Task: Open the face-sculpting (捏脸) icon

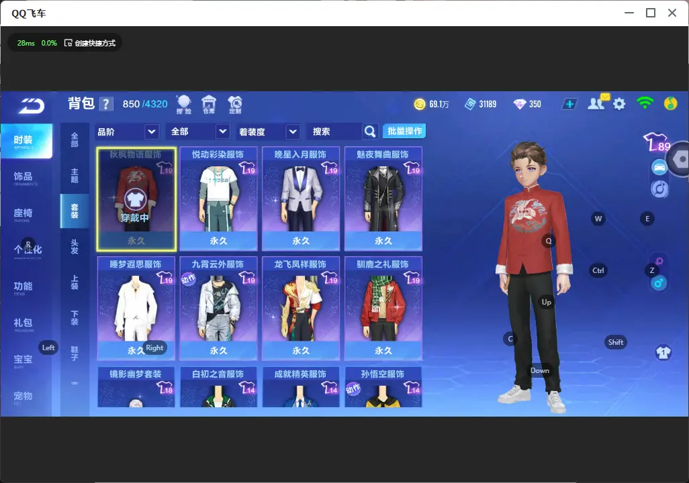Action: [x=184, y=105]
